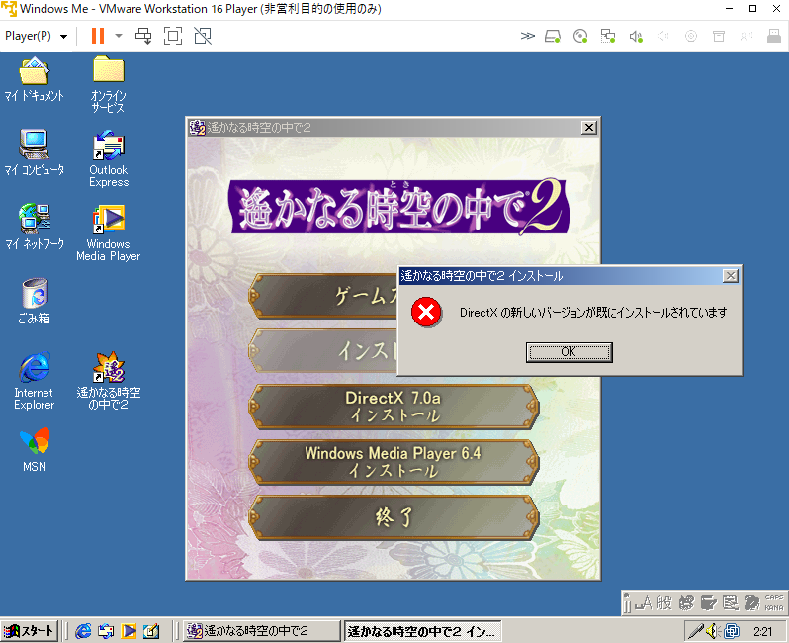Screen dimensions: 789x643
Task: Click the IME help icon
Action: point(751,602)
